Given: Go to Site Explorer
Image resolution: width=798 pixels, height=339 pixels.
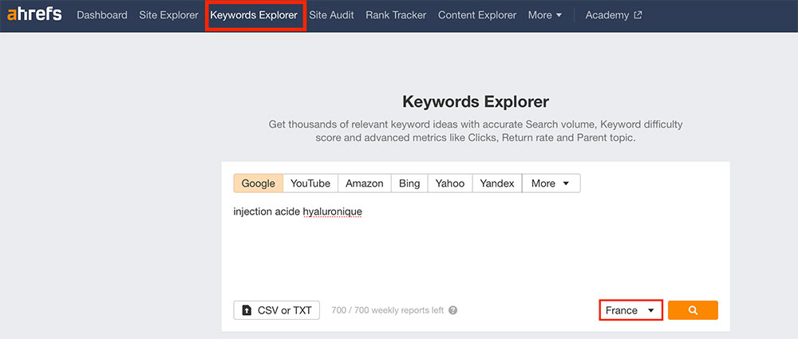Looking at the screenshot, I should click(168, 15).
